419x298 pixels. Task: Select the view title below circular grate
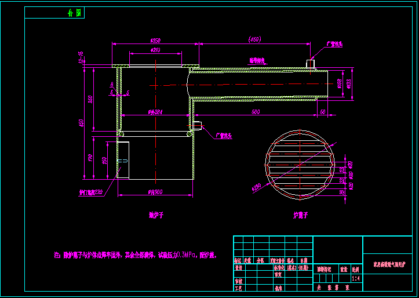pyautogui.click(x=300, y=215)
